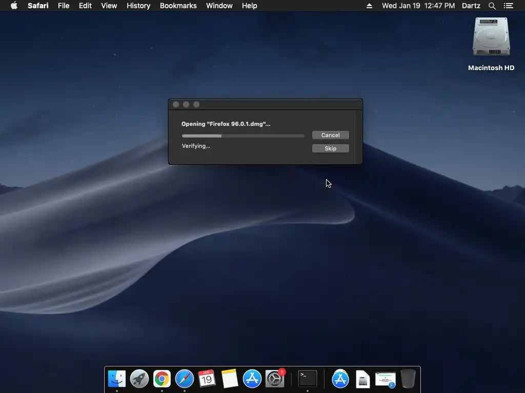Open Terminal from the Dock
This screenshot has width=525, height=393.
[x=308, y=379]
